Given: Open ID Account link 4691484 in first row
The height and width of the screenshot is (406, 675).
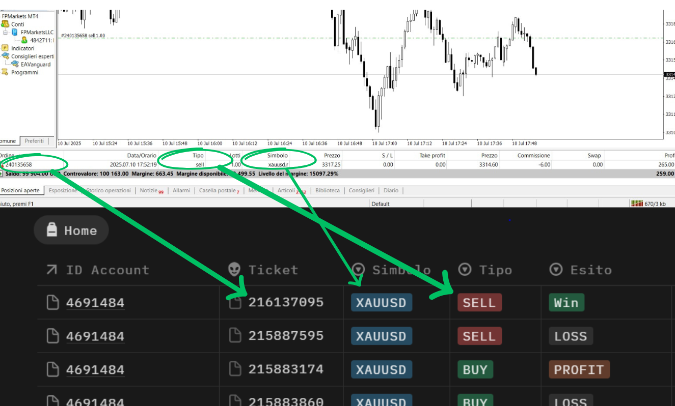Looking at the screenshot, I should pyautogui.click(x=95, y=303).
